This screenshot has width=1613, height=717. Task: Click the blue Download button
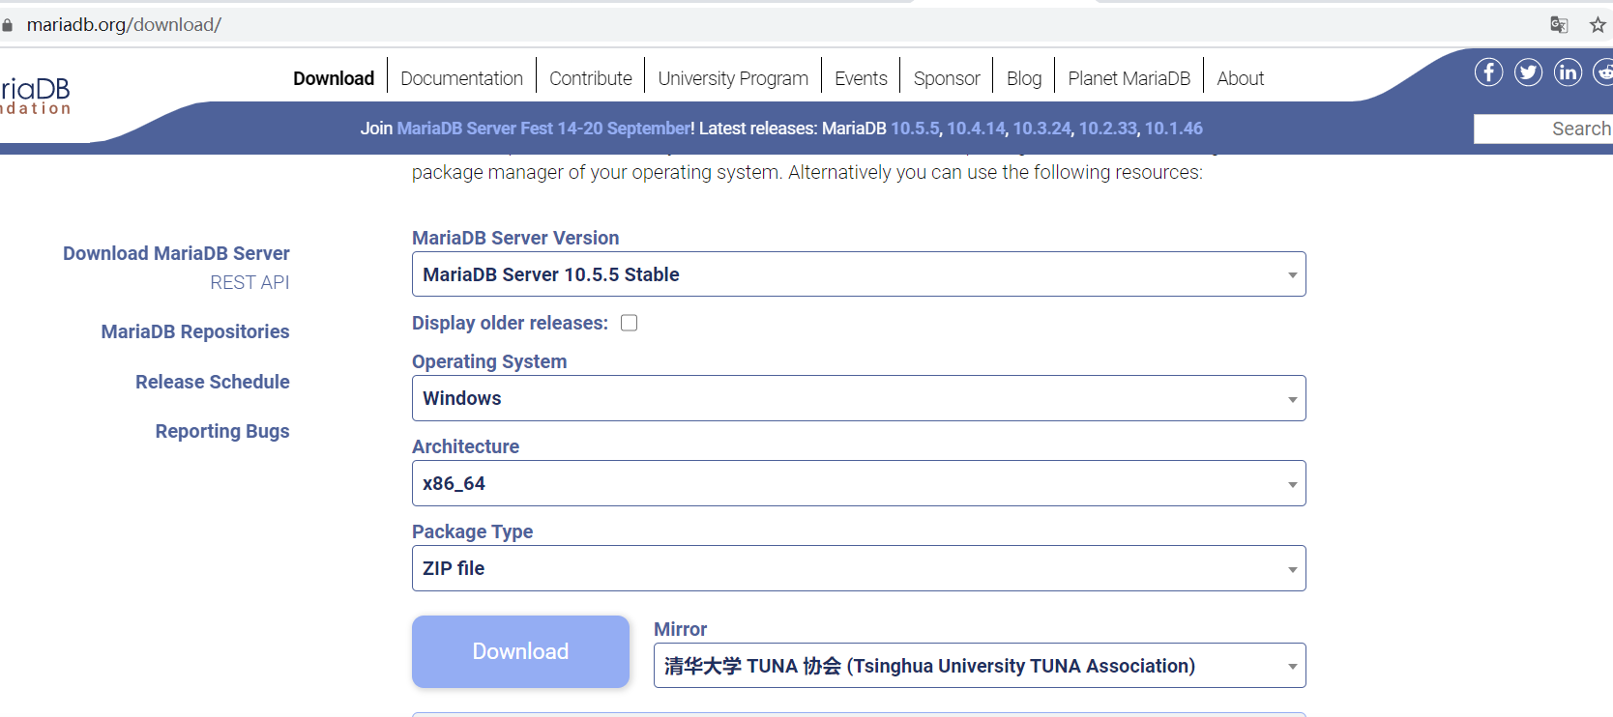[x=520, y=651]
